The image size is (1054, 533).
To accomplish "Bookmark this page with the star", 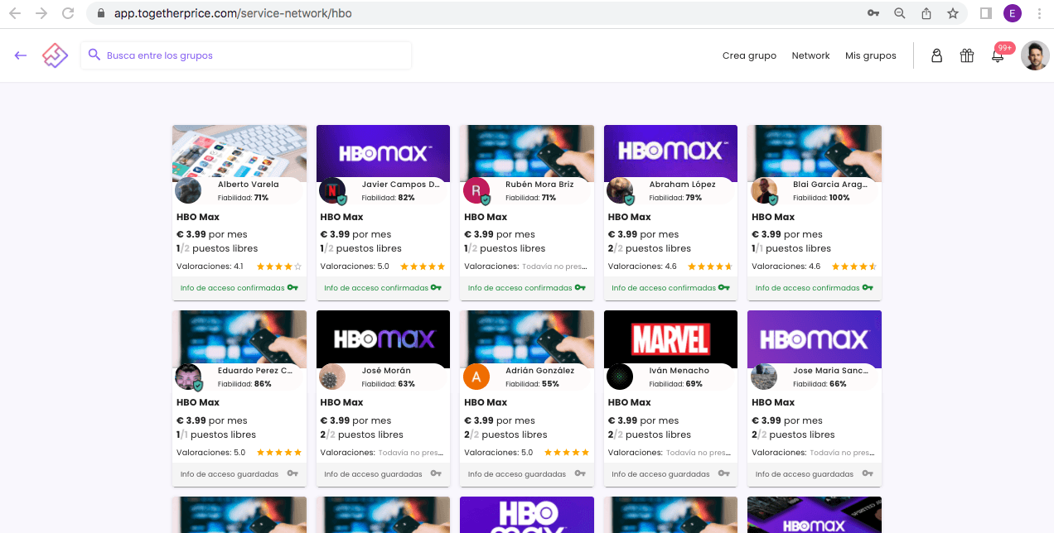I will (953, 13).
